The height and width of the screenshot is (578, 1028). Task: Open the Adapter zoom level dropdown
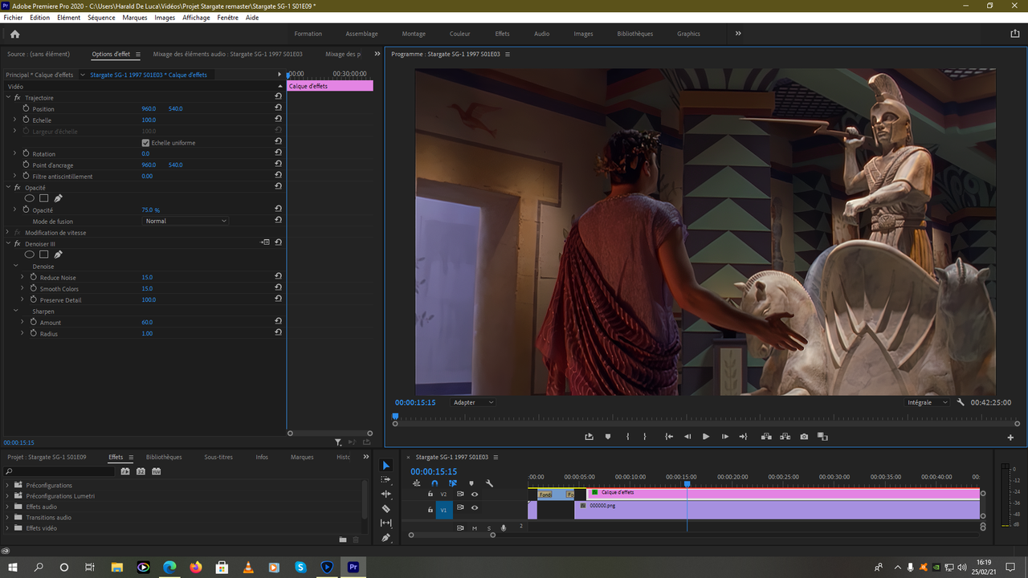pos(473,402)
